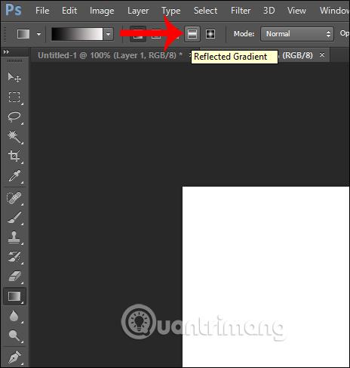Switch to the Untitled-1 document tab
350x368 pixels.
[110, 55]
